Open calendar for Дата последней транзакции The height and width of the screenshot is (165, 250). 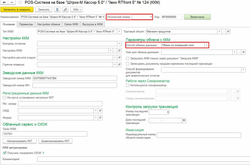click(x=184, y=121)
